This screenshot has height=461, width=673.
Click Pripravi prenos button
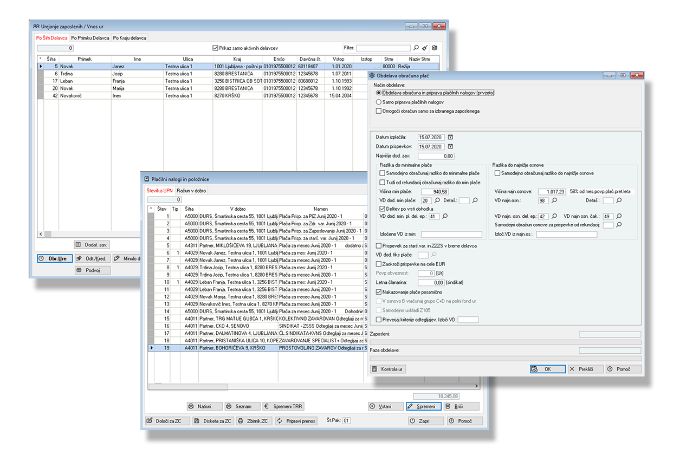296,421
